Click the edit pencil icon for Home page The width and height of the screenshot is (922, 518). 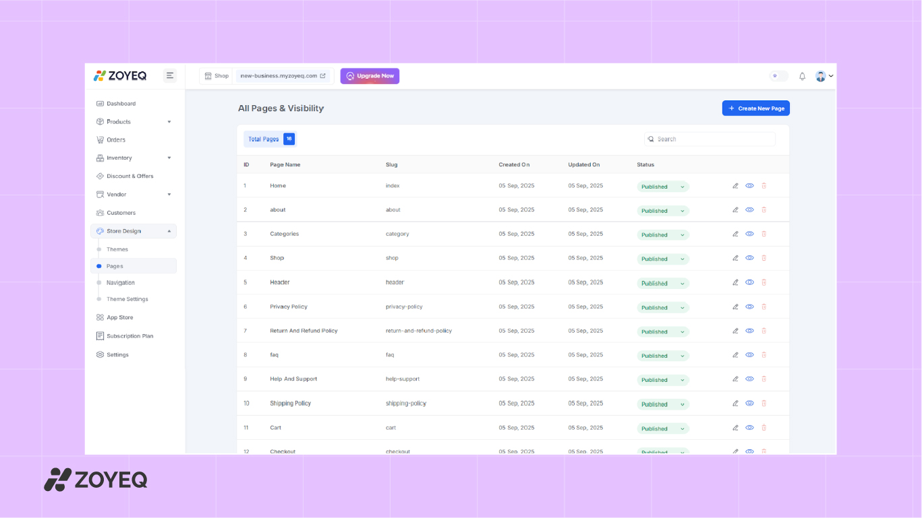click(735, 186)
